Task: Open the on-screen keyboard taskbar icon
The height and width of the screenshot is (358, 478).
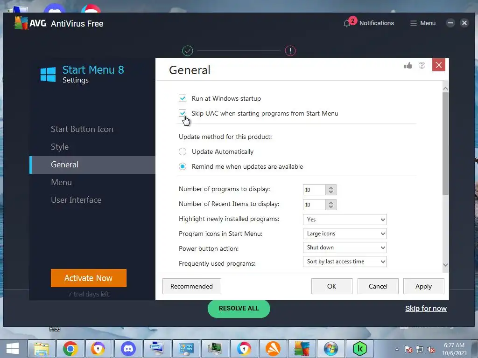Action: pos(157,349)
